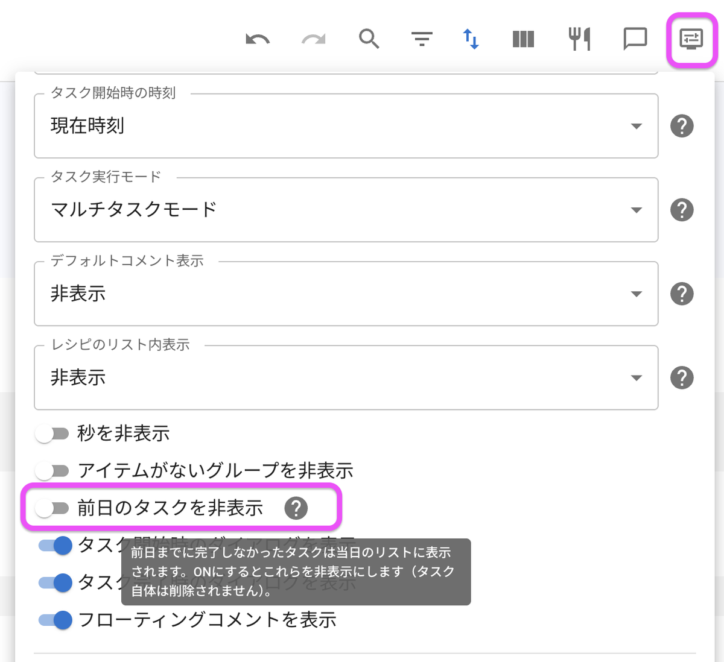Toggle 秒を非表示 switch
The image size is (724, 662).
coord(52,433)
